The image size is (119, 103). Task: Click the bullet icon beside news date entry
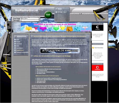(56, 12)
